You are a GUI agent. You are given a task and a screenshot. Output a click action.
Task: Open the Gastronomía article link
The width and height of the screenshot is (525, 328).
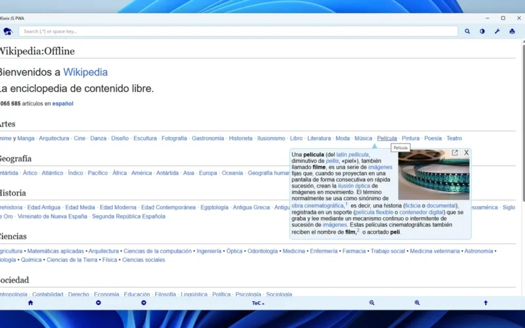tap(208, 138)
